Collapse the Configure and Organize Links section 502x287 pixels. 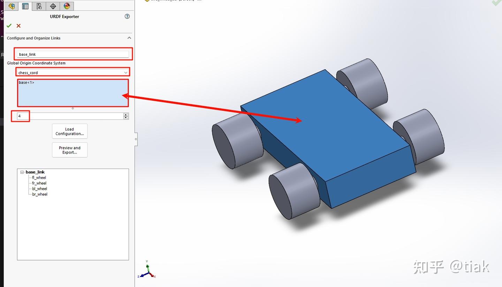[x=129, y=38]
